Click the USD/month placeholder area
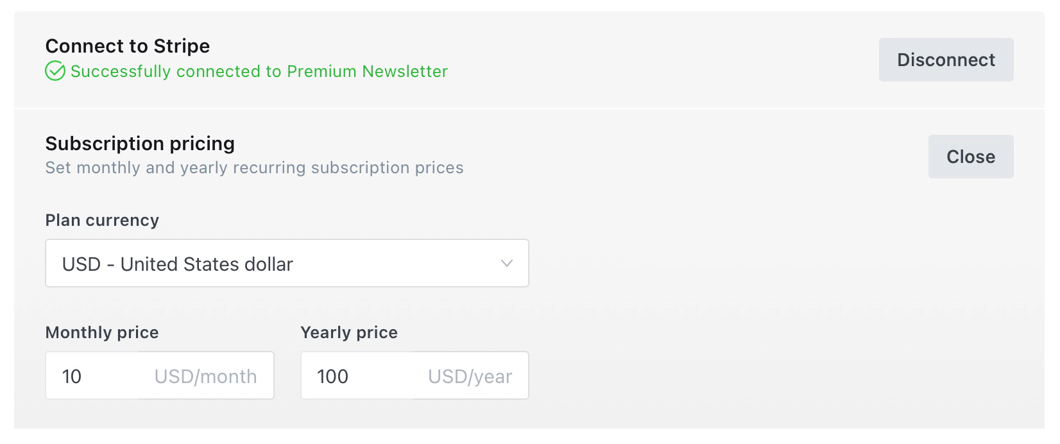This screenshot has height=444, width=1060. [x=205, y=375]
